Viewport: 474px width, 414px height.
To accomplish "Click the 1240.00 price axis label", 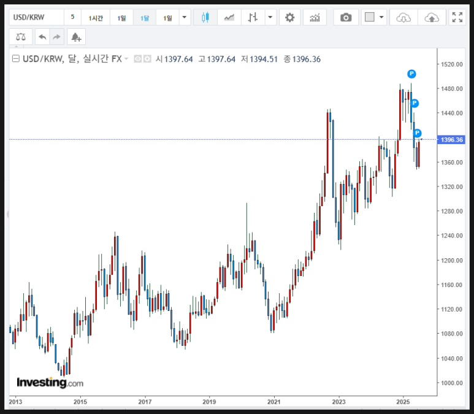I will (x=452, y=236).
